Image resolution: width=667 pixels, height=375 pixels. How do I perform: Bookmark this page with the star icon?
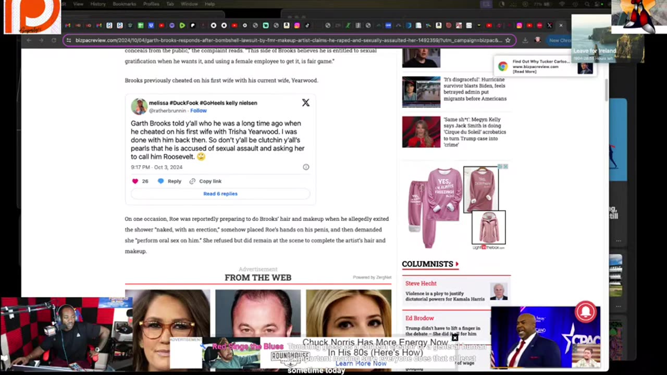coord(508,40)
